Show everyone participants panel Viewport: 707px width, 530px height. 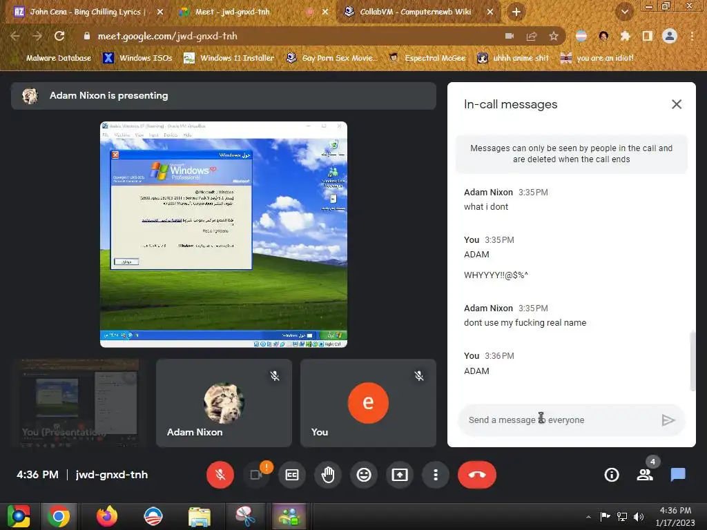pos(645,475)
